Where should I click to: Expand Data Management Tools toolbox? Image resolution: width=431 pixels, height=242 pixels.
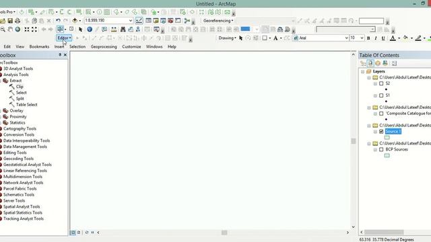[25, 147]
